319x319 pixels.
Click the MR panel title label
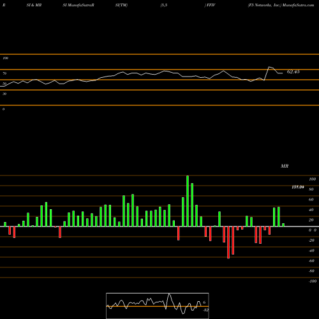click(x=285, y=166)
